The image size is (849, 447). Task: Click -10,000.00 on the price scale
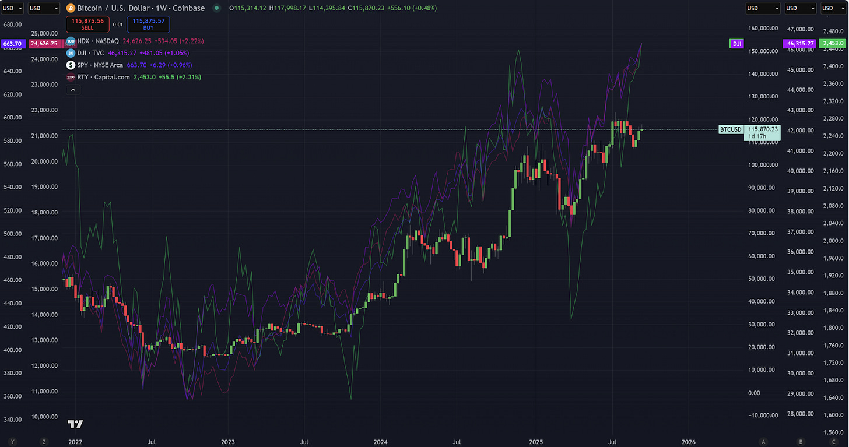pos(763,415)
